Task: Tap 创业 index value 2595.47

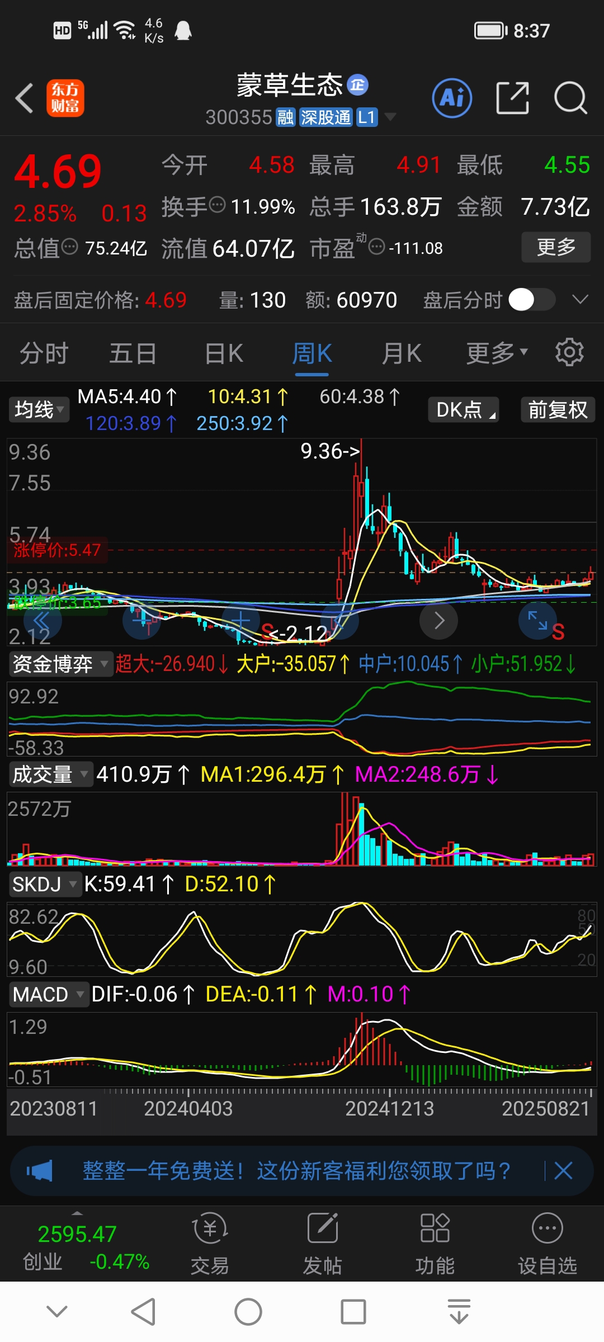Action: [x=77, y=1234]
